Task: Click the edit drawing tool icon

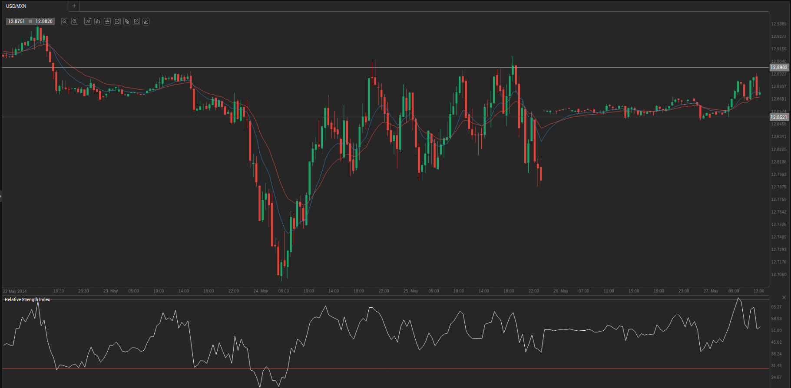Action: pyautogui.click(x=136, y=21)
